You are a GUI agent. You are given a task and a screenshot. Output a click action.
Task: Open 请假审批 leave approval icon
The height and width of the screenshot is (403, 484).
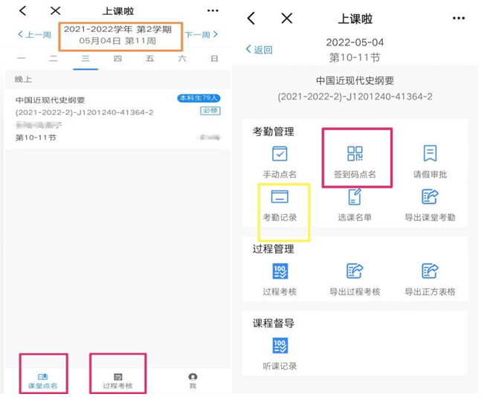click(x=430, y=161)
